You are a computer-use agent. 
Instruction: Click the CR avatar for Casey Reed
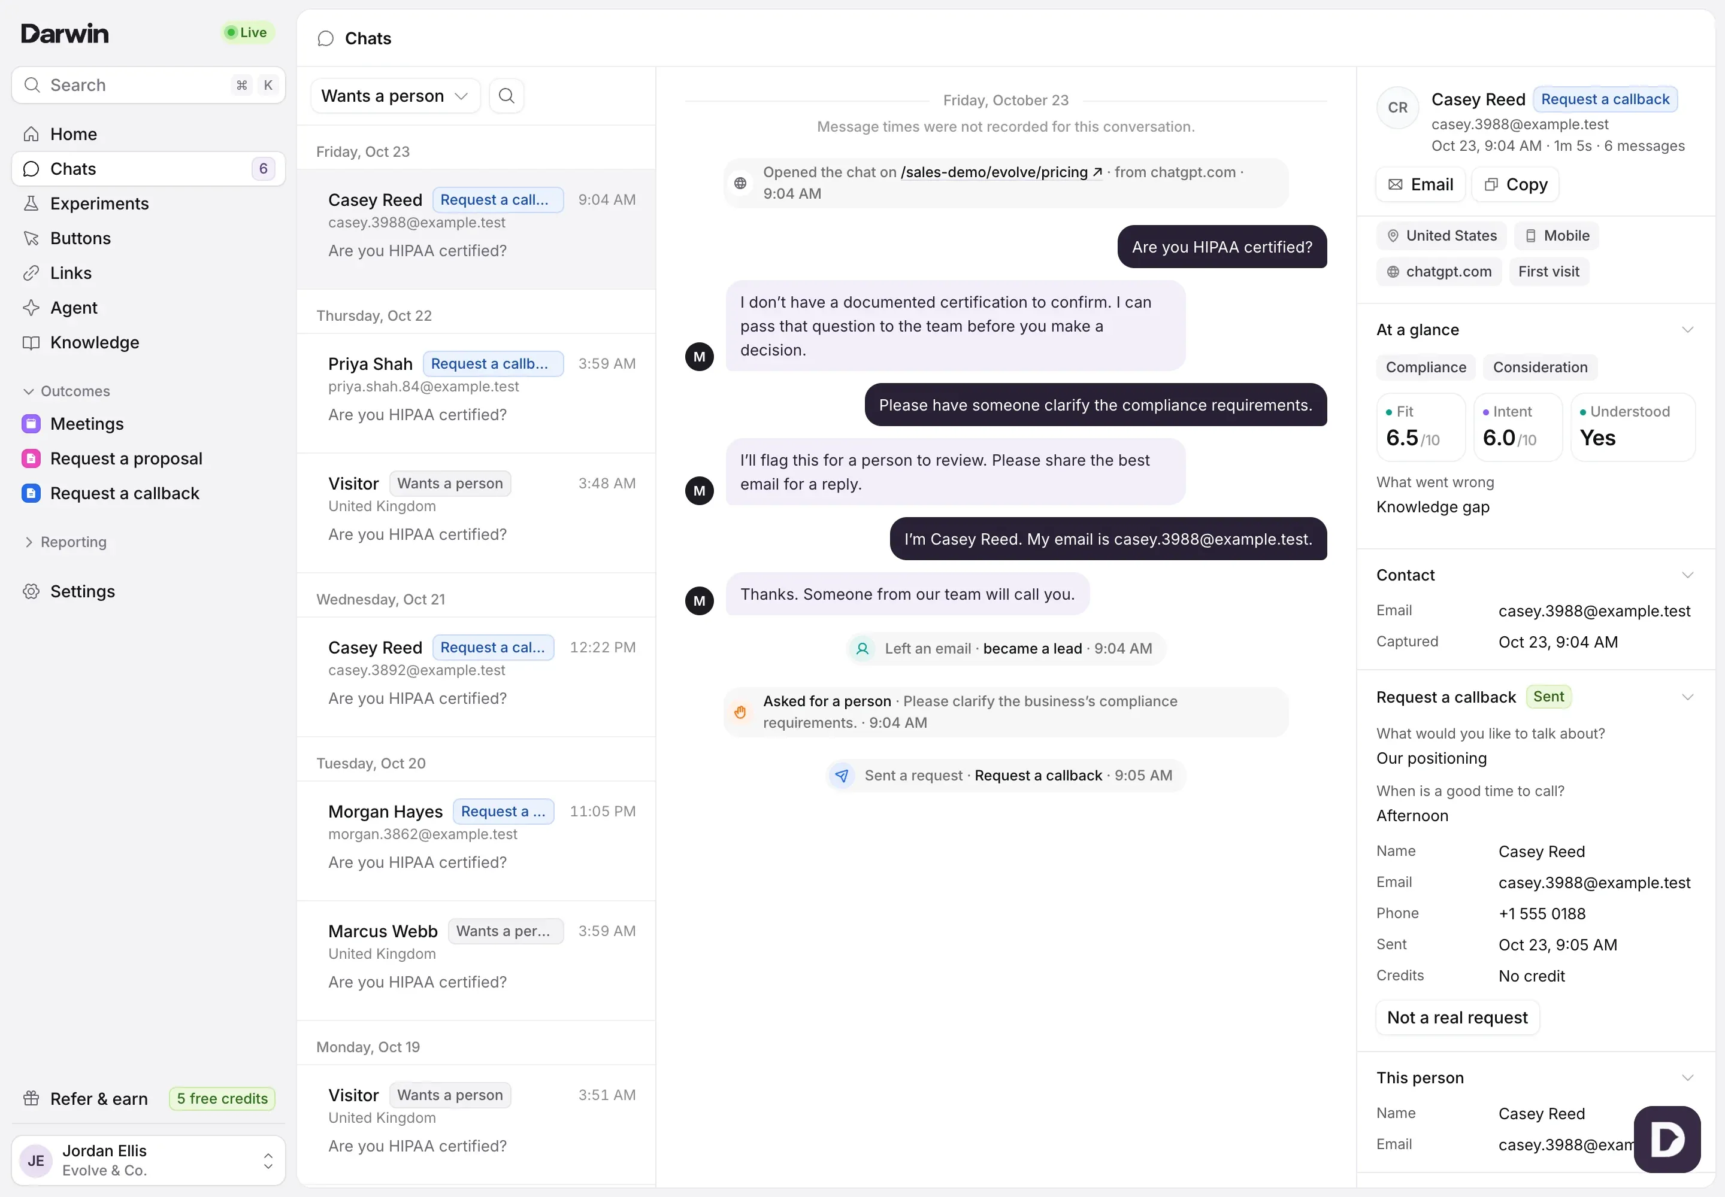(x=1398, y=107)
